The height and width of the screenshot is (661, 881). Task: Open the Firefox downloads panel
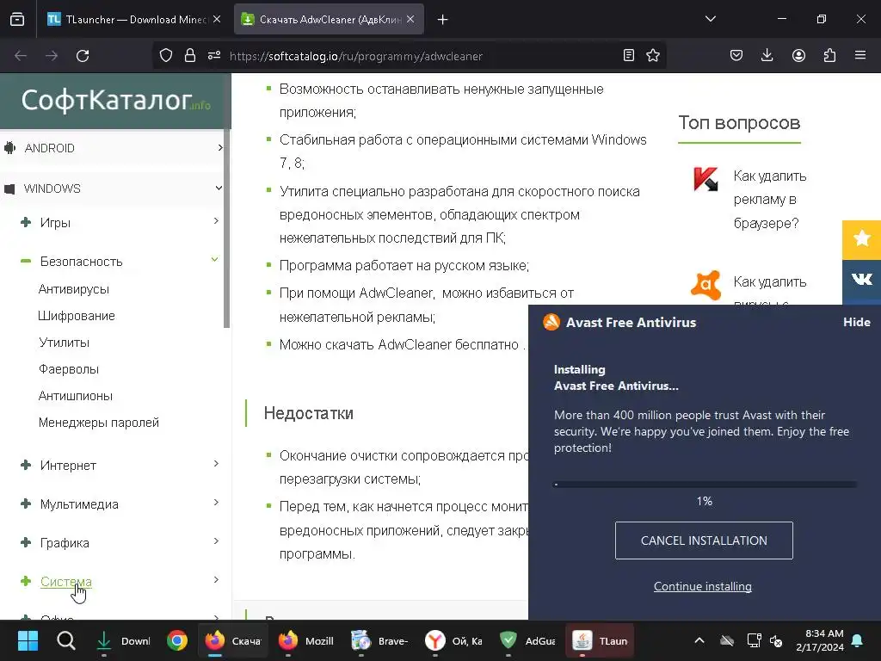coord(767,56)
